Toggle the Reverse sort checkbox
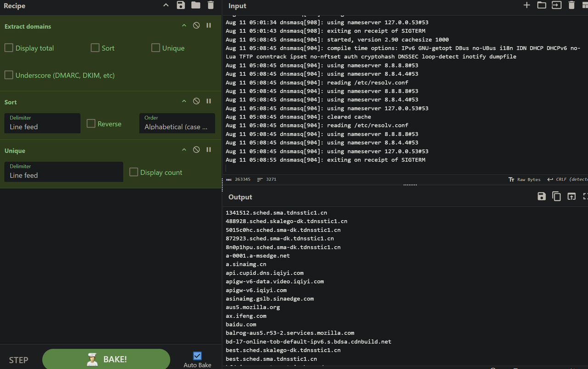 click(91, 124)
